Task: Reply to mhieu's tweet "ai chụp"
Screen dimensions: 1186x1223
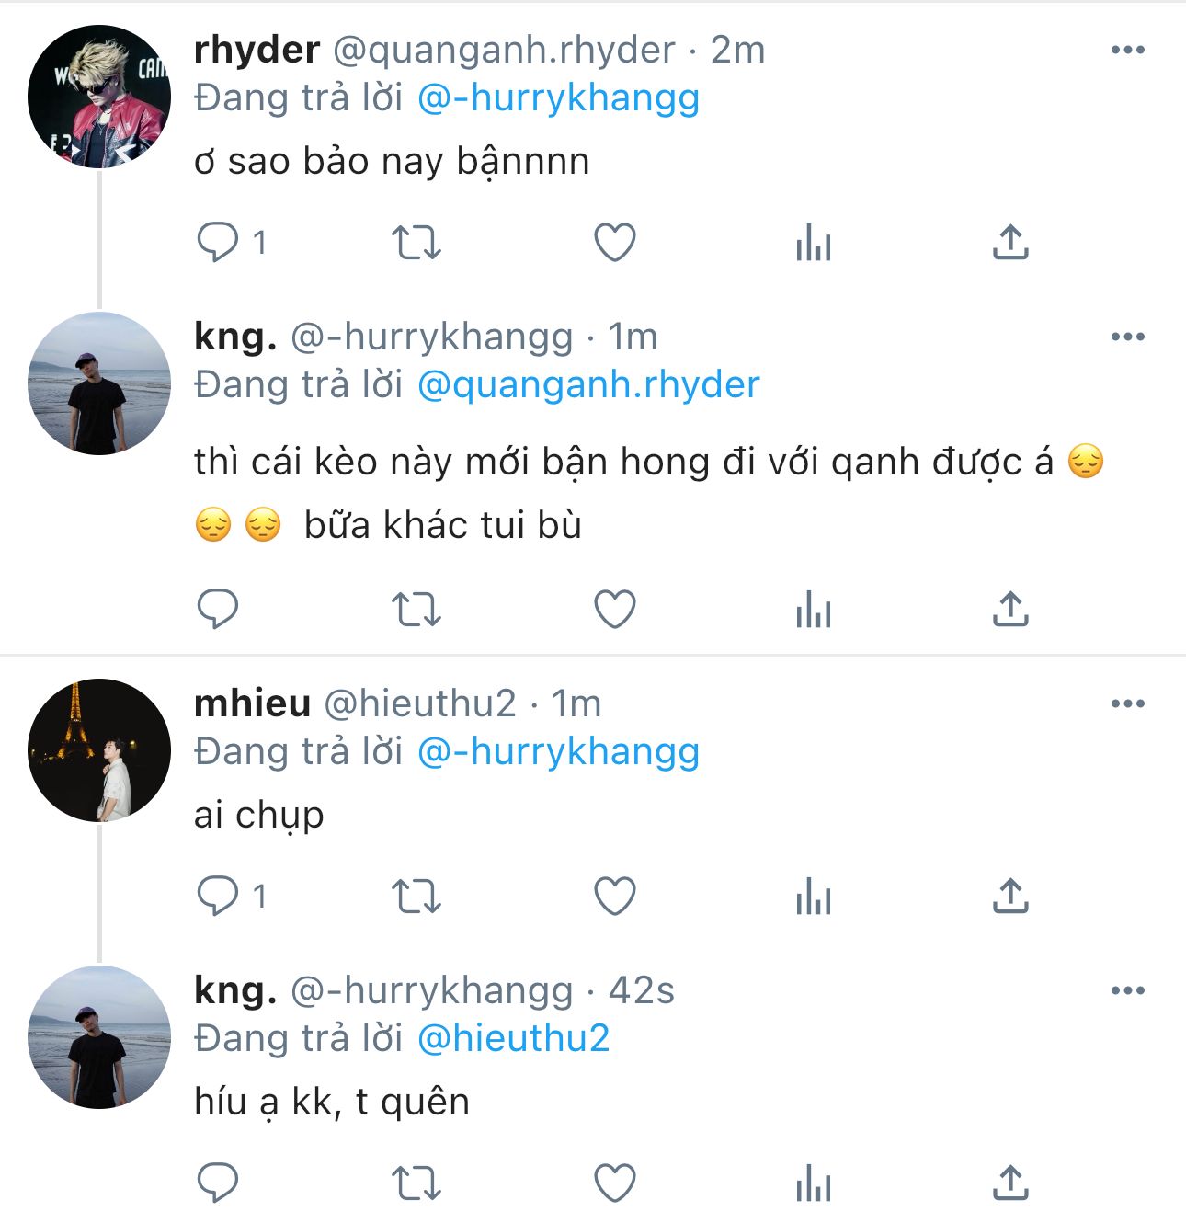Action: [x=218, y=897]
